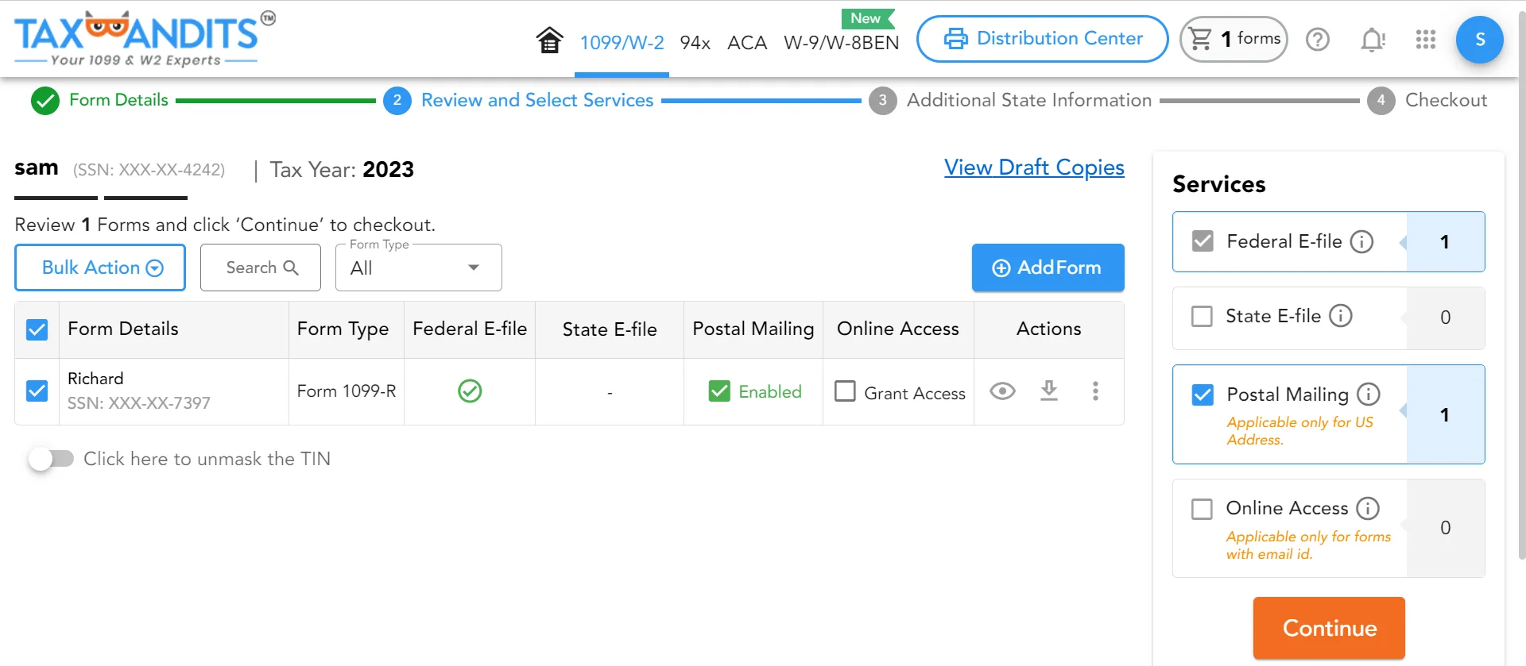The width and height of the screenshot is (1526, 666).
Task: Open the shopping cart showing 1 forms
Action: coord(1233,39)
